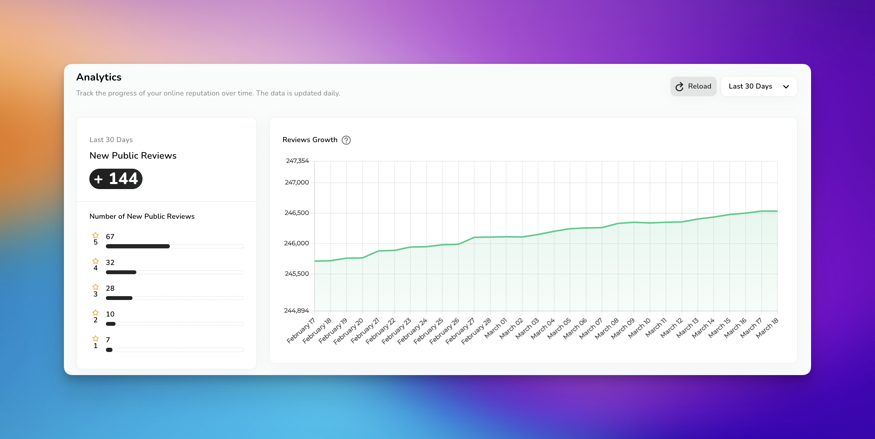Click the February 17 chart axis label
875x439 pixels.
point(301,330)
